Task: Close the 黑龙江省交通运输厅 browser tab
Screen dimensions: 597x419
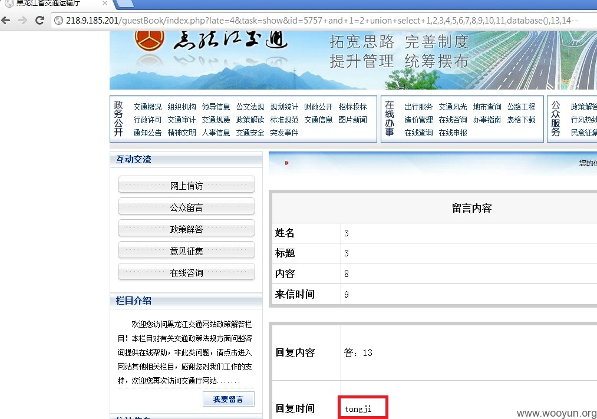Action: point(105,3)
